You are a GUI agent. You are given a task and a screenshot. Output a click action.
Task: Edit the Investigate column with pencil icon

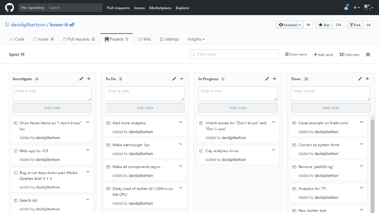coord(81,79)
